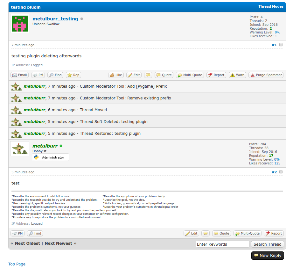Give reputation with the Rep star button

click(x=73, y=75)
